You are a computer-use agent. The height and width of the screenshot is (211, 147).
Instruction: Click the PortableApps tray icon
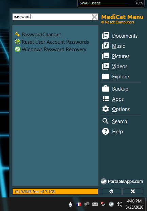[111, 204]
